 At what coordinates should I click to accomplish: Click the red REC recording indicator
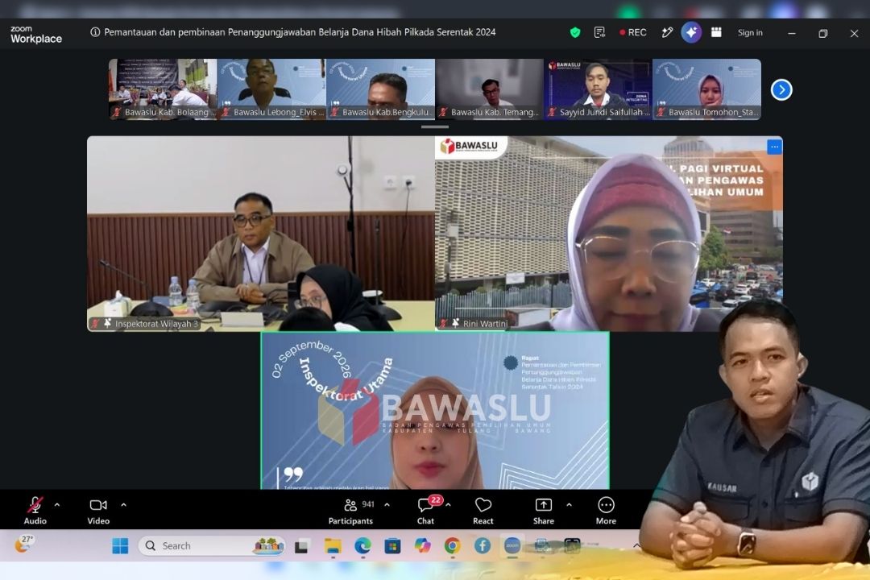633,33
